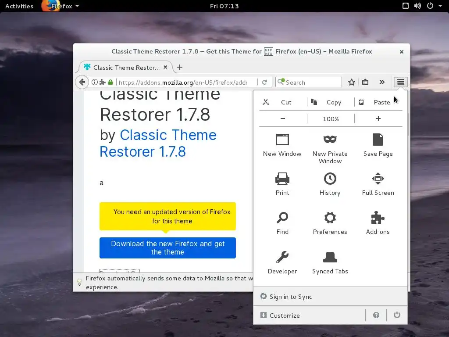
Task: Reload the current page
Action: click(264, 82)
